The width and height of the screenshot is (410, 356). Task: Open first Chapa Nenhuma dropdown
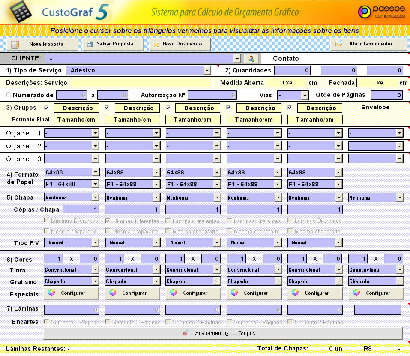(x=96, y=197)
